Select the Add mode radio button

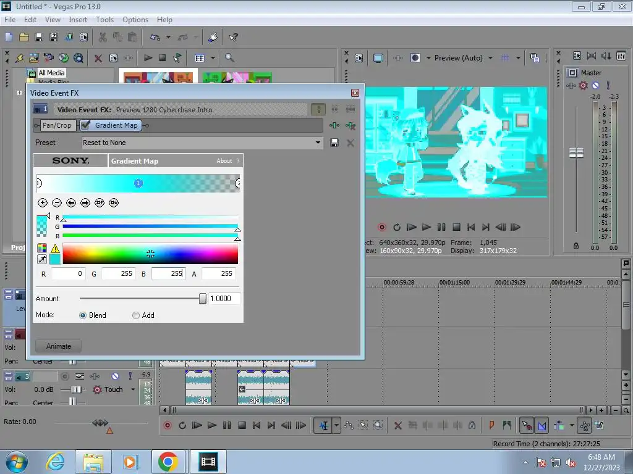[x=136, y=315]
